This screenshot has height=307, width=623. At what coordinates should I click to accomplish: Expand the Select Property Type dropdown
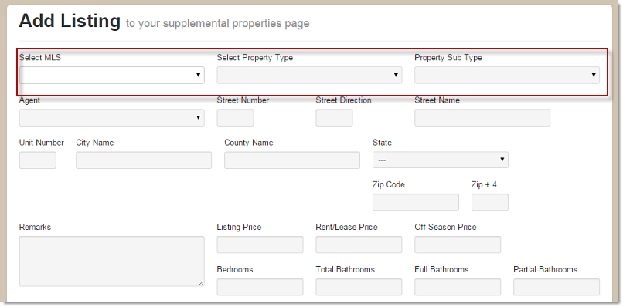pos(309,75)
